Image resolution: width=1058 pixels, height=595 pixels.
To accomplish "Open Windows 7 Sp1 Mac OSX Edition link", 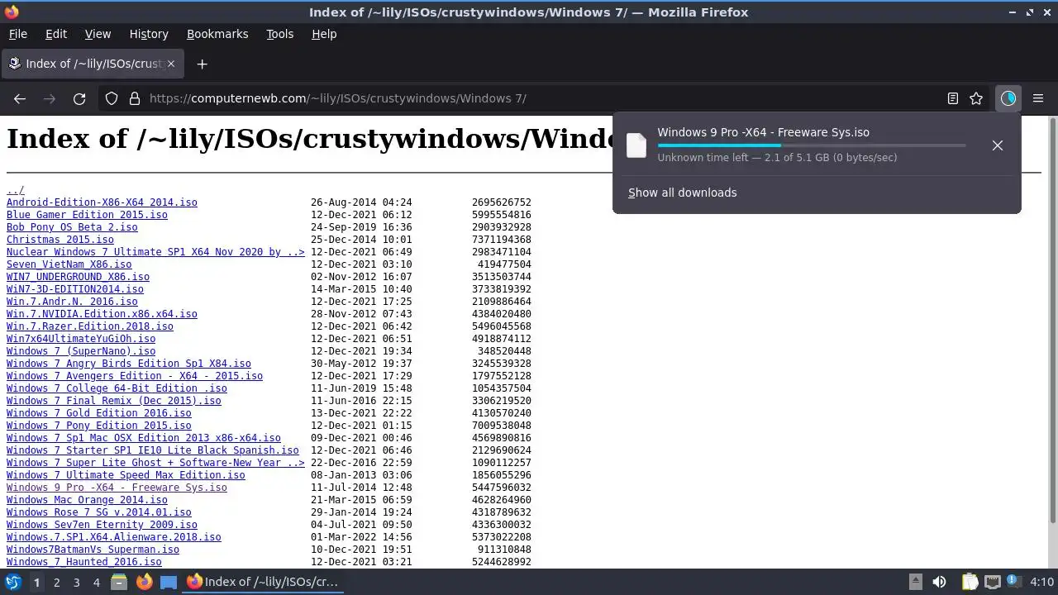I will pos(144,438).
